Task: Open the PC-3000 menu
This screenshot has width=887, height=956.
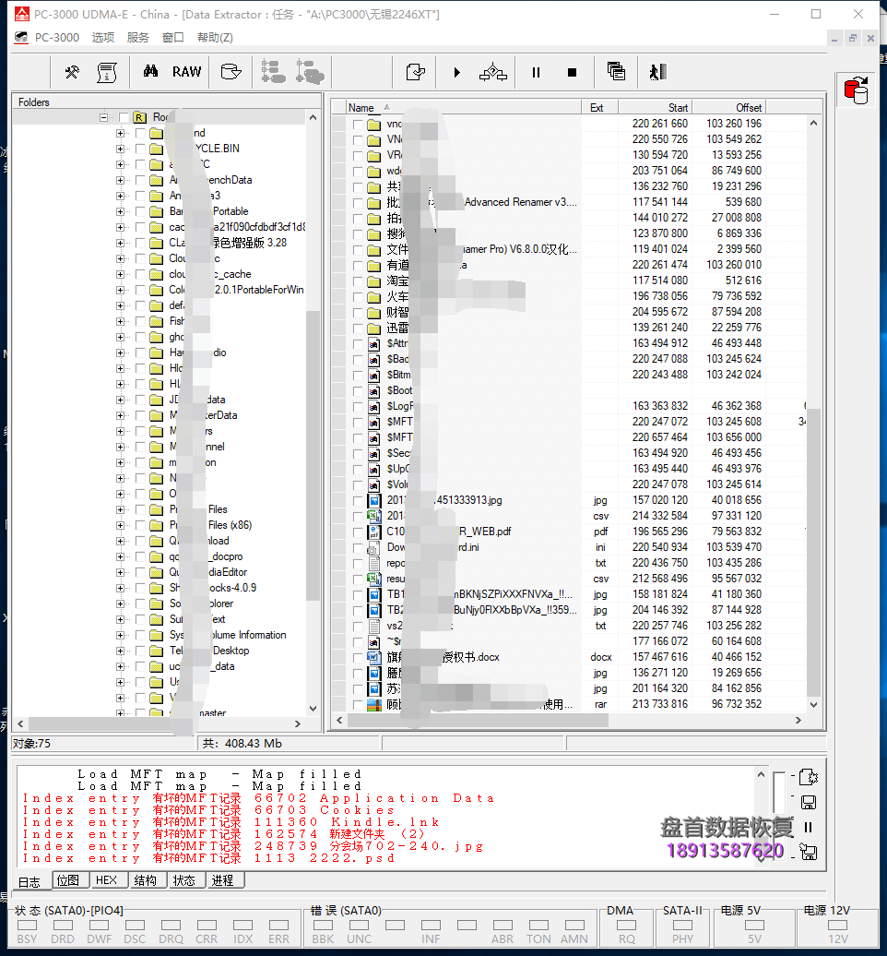Action: [56, 37]
